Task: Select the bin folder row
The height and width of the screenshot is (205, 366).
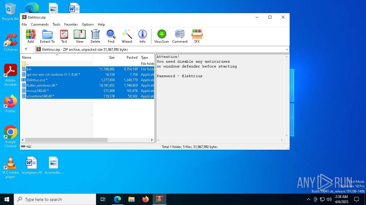Action: point(87,69)
